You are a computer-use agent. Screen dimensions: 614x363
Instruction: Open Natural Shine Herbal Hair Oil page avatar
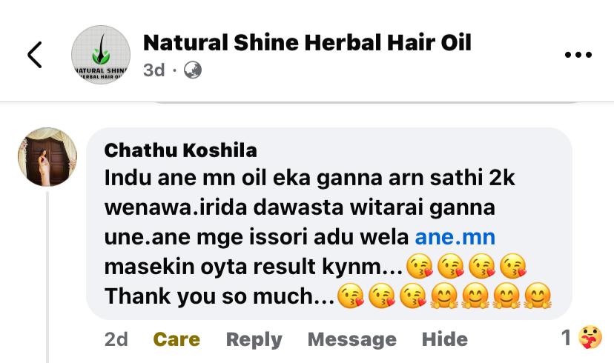tap(101, 55)
